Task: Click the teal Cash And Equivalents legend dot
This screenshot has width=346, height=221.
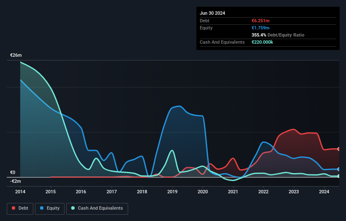Action: (x=73, y=208)
